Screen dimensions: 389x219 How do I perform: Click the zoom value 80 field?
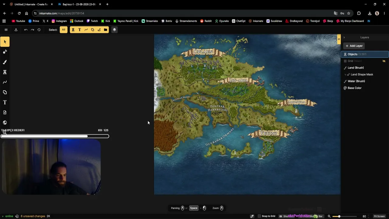364,216
